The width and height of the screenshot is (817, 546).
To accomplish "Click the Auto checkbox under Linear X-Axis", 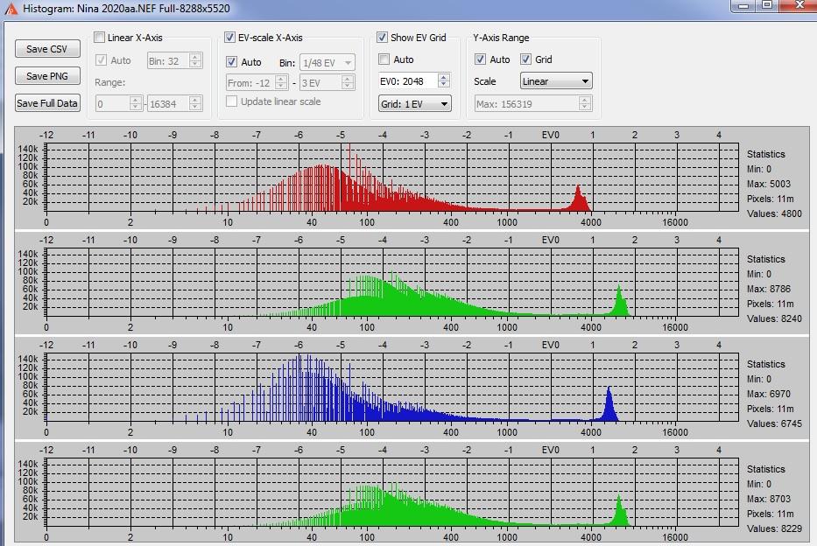I will pos(101,60).
